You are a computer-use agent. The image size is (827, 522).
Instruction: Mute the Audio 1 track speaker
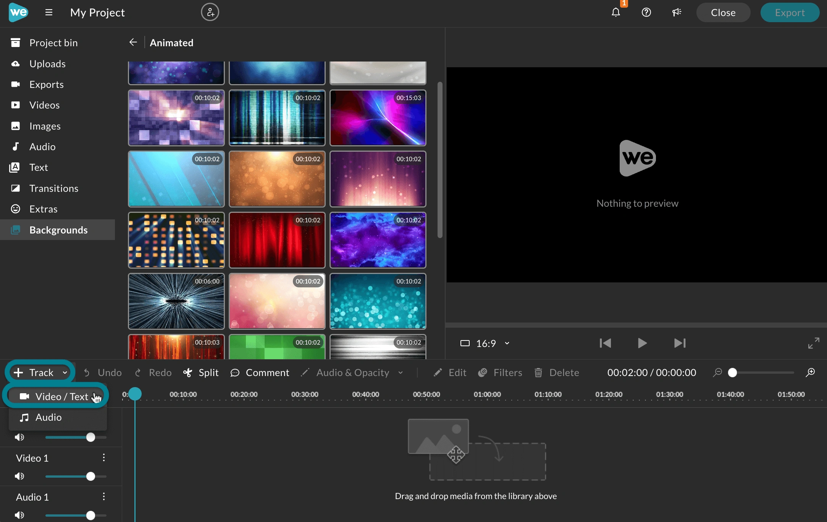[19, 515]
